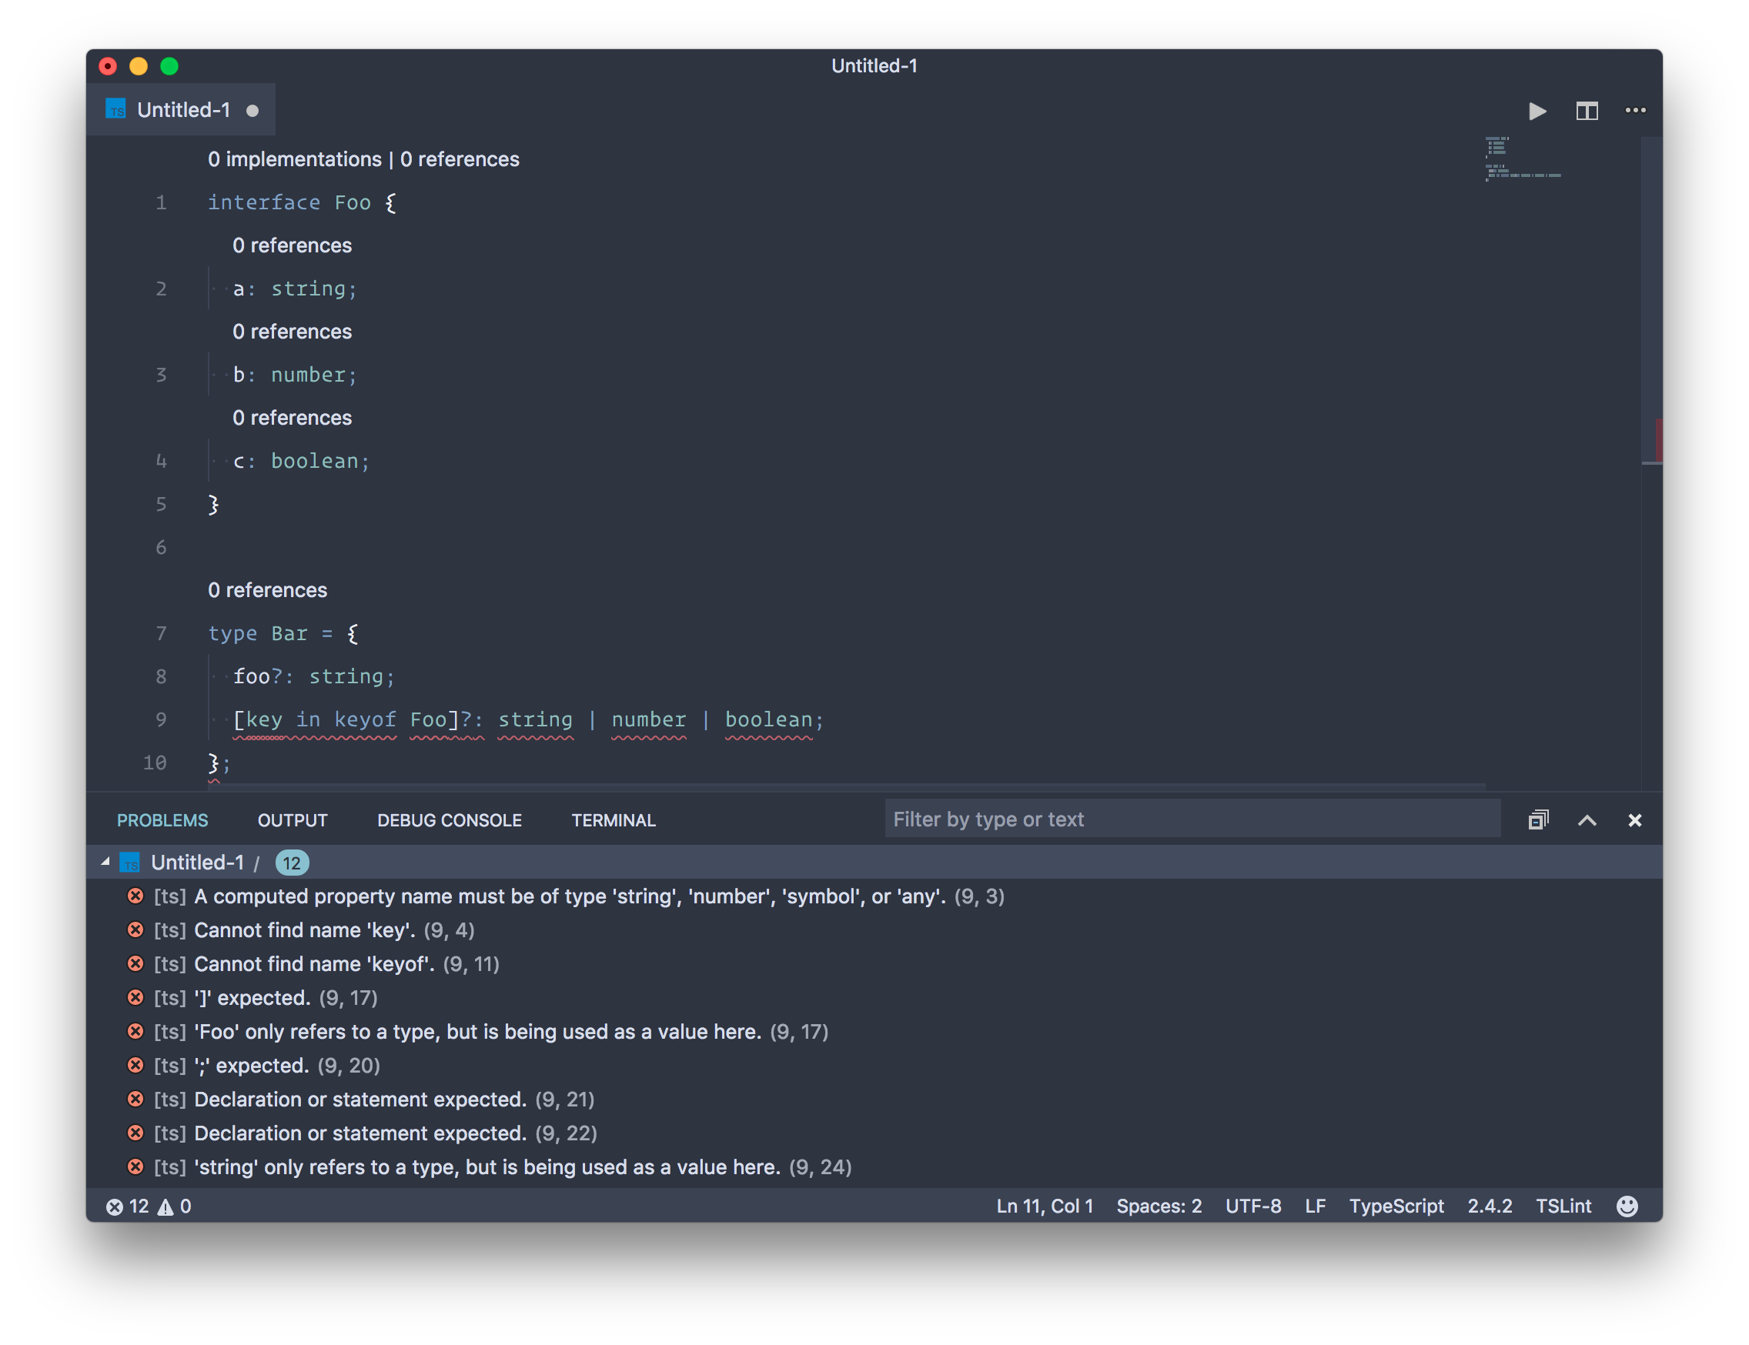The height and width of the screenshot is (1345, 1749).
Task: Click the Collapse All icon in Problems panel
Action: click(1537, 819)
